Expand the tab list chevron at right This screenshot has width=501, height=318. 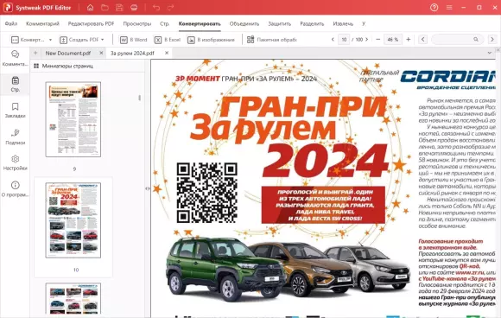[490, 53]
